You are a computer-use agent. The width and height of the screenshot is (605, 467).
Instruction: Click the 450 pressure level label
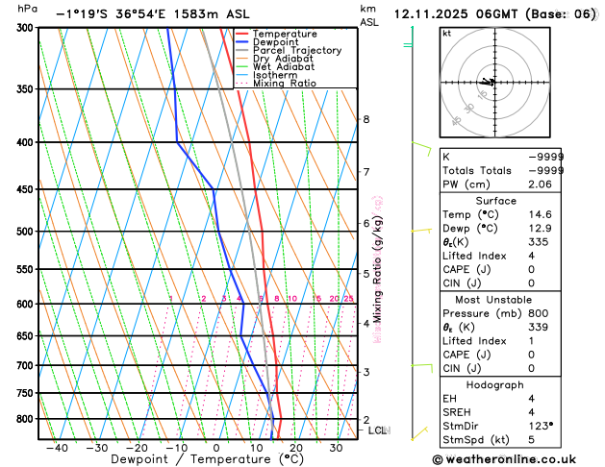[27, 189]
